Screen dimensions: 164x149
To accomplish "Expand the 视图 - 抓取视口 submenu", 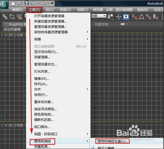I will coord(58,134).
